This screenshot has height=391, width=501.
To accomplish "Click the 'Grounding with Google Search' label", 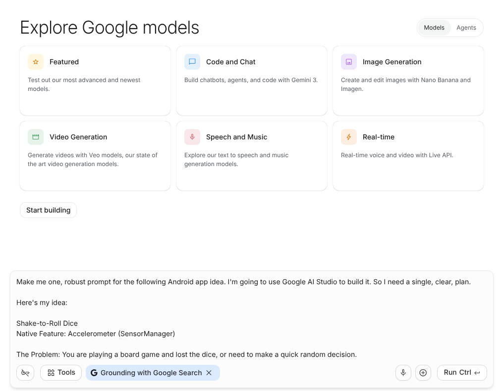I will 151,373.
